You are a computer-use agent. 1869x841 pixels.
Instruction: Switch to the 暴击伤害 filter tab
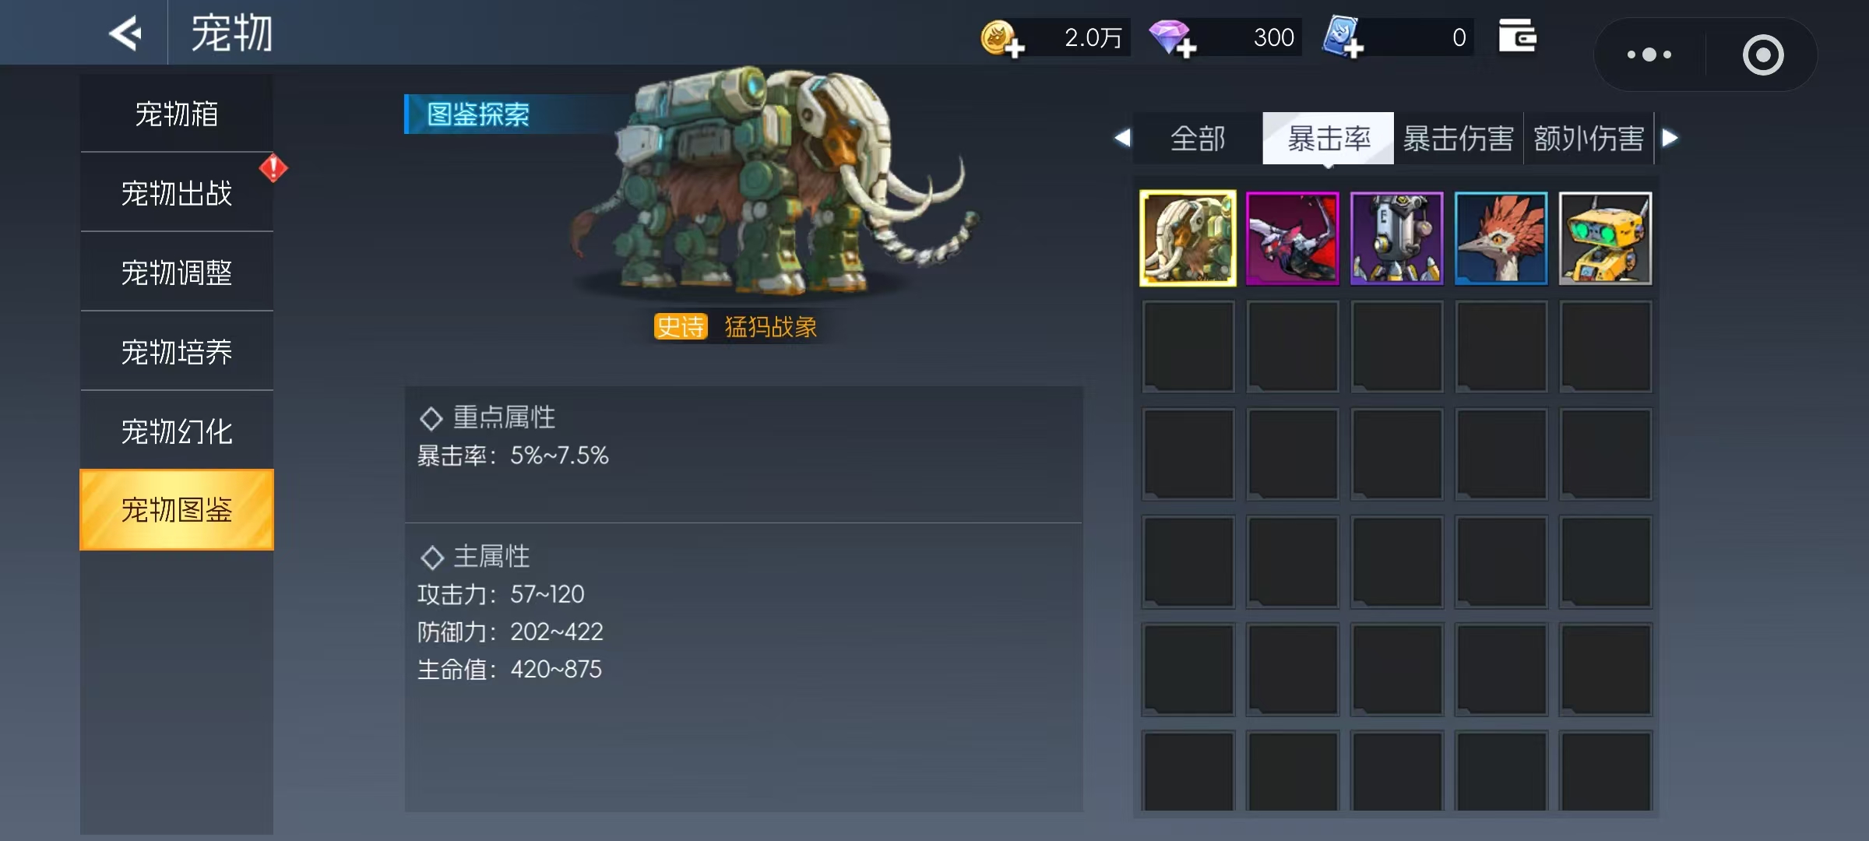1458,139
